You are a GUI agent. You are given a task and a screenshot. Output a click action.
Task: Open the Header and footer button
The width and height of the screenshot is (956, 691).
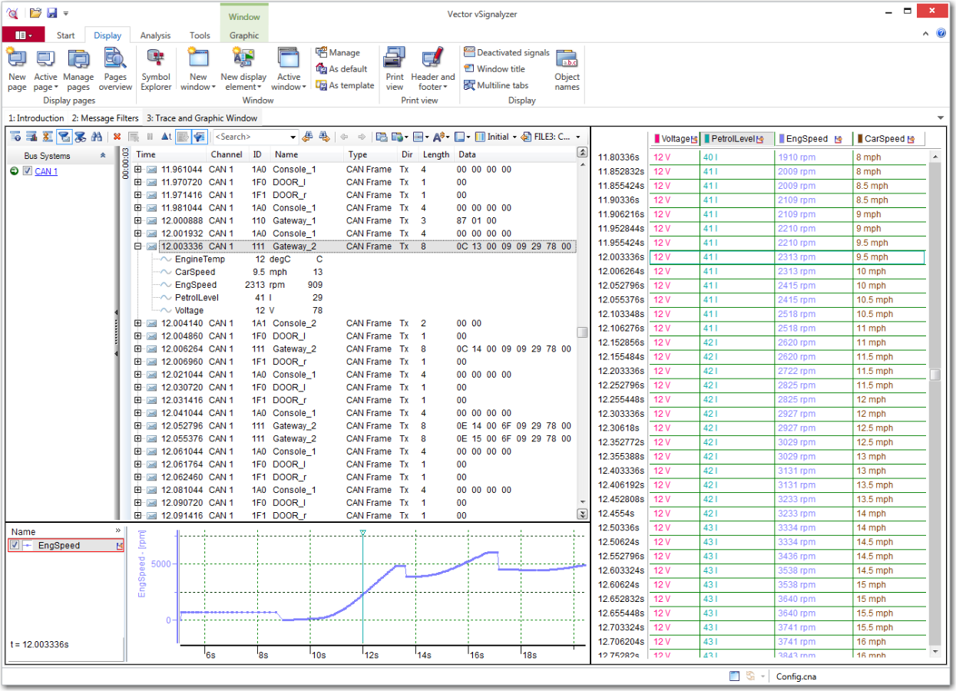pos(432,68)
